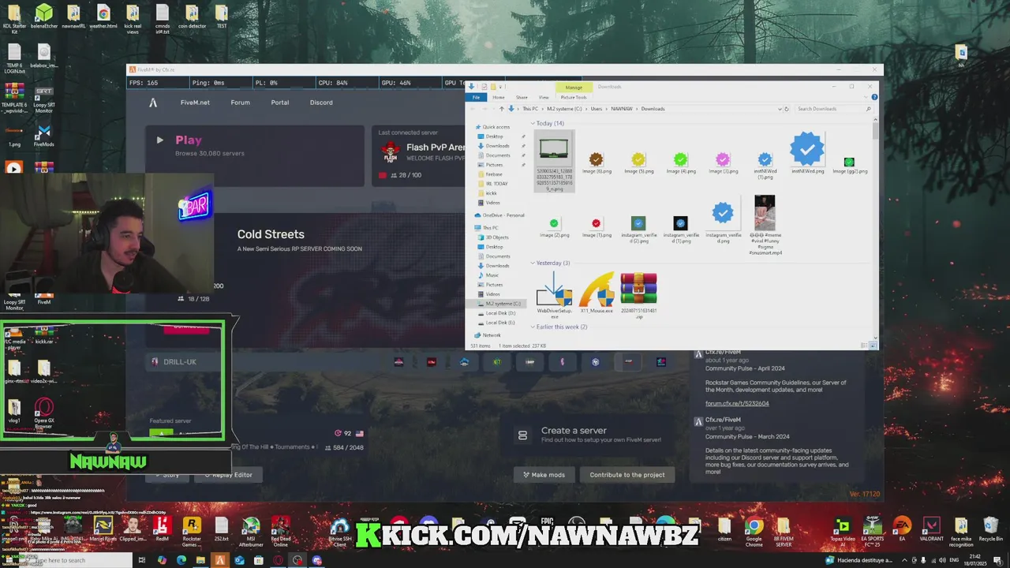Select Image (gg2).png file

coord(849,165)
